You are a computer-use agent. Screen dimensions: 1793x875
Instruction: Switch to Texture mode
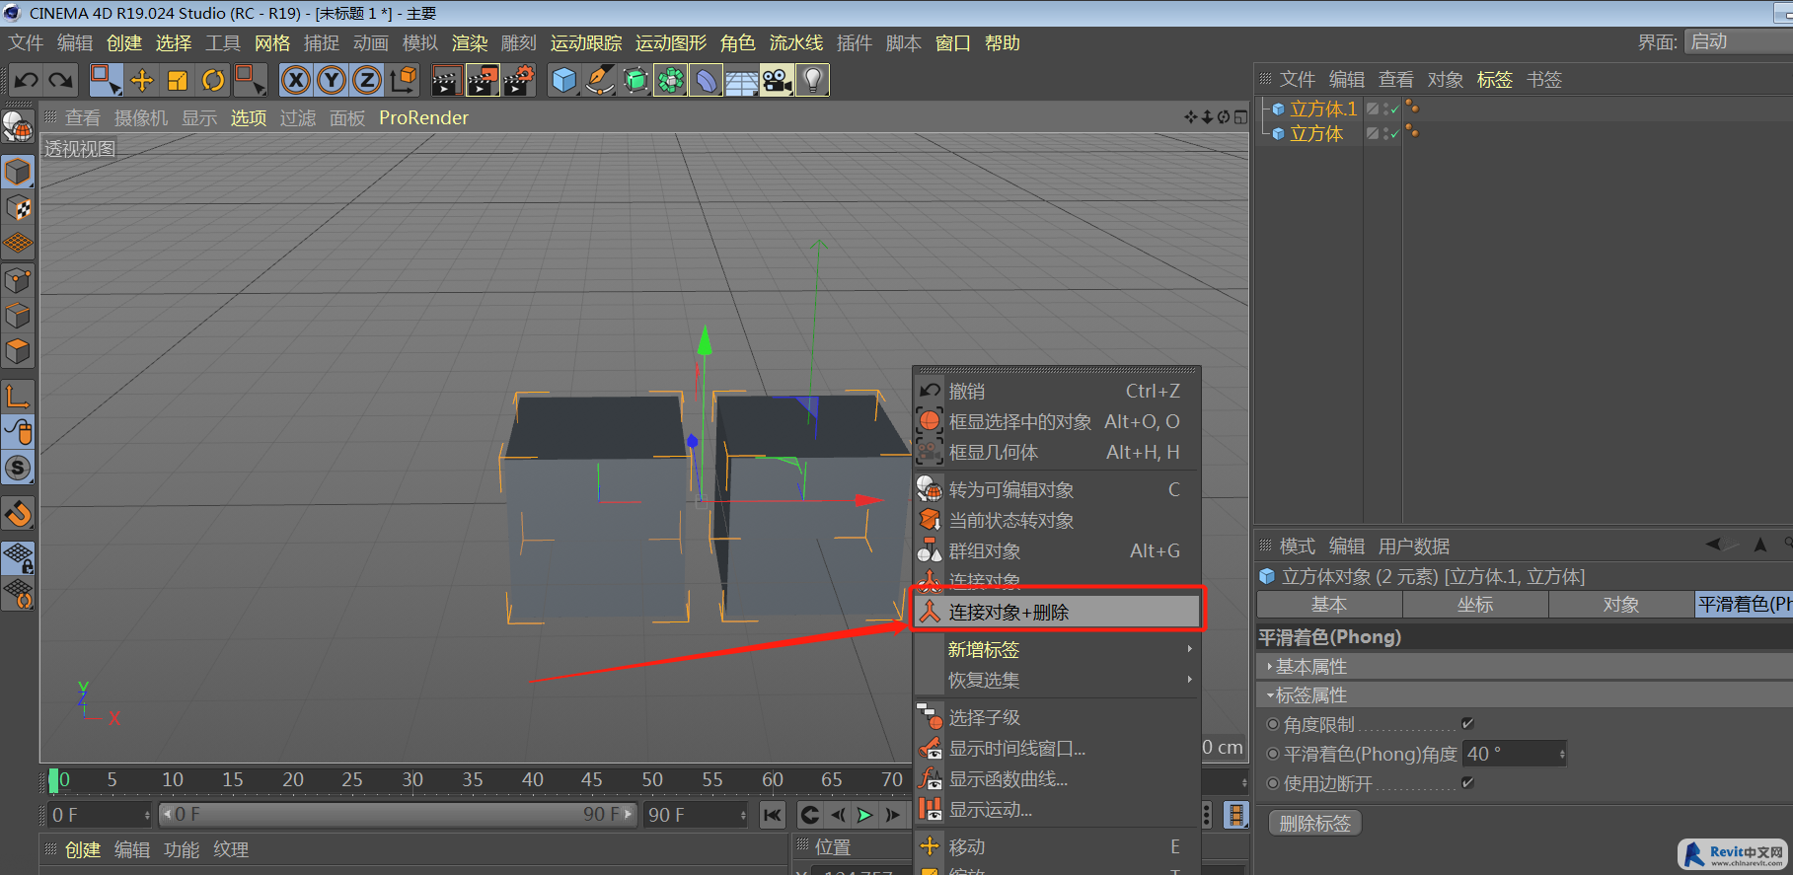18,208
